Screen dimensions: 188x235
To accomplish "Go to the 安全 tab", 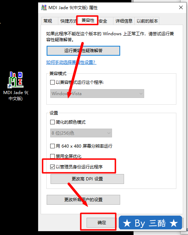I will tap(103, 21).
